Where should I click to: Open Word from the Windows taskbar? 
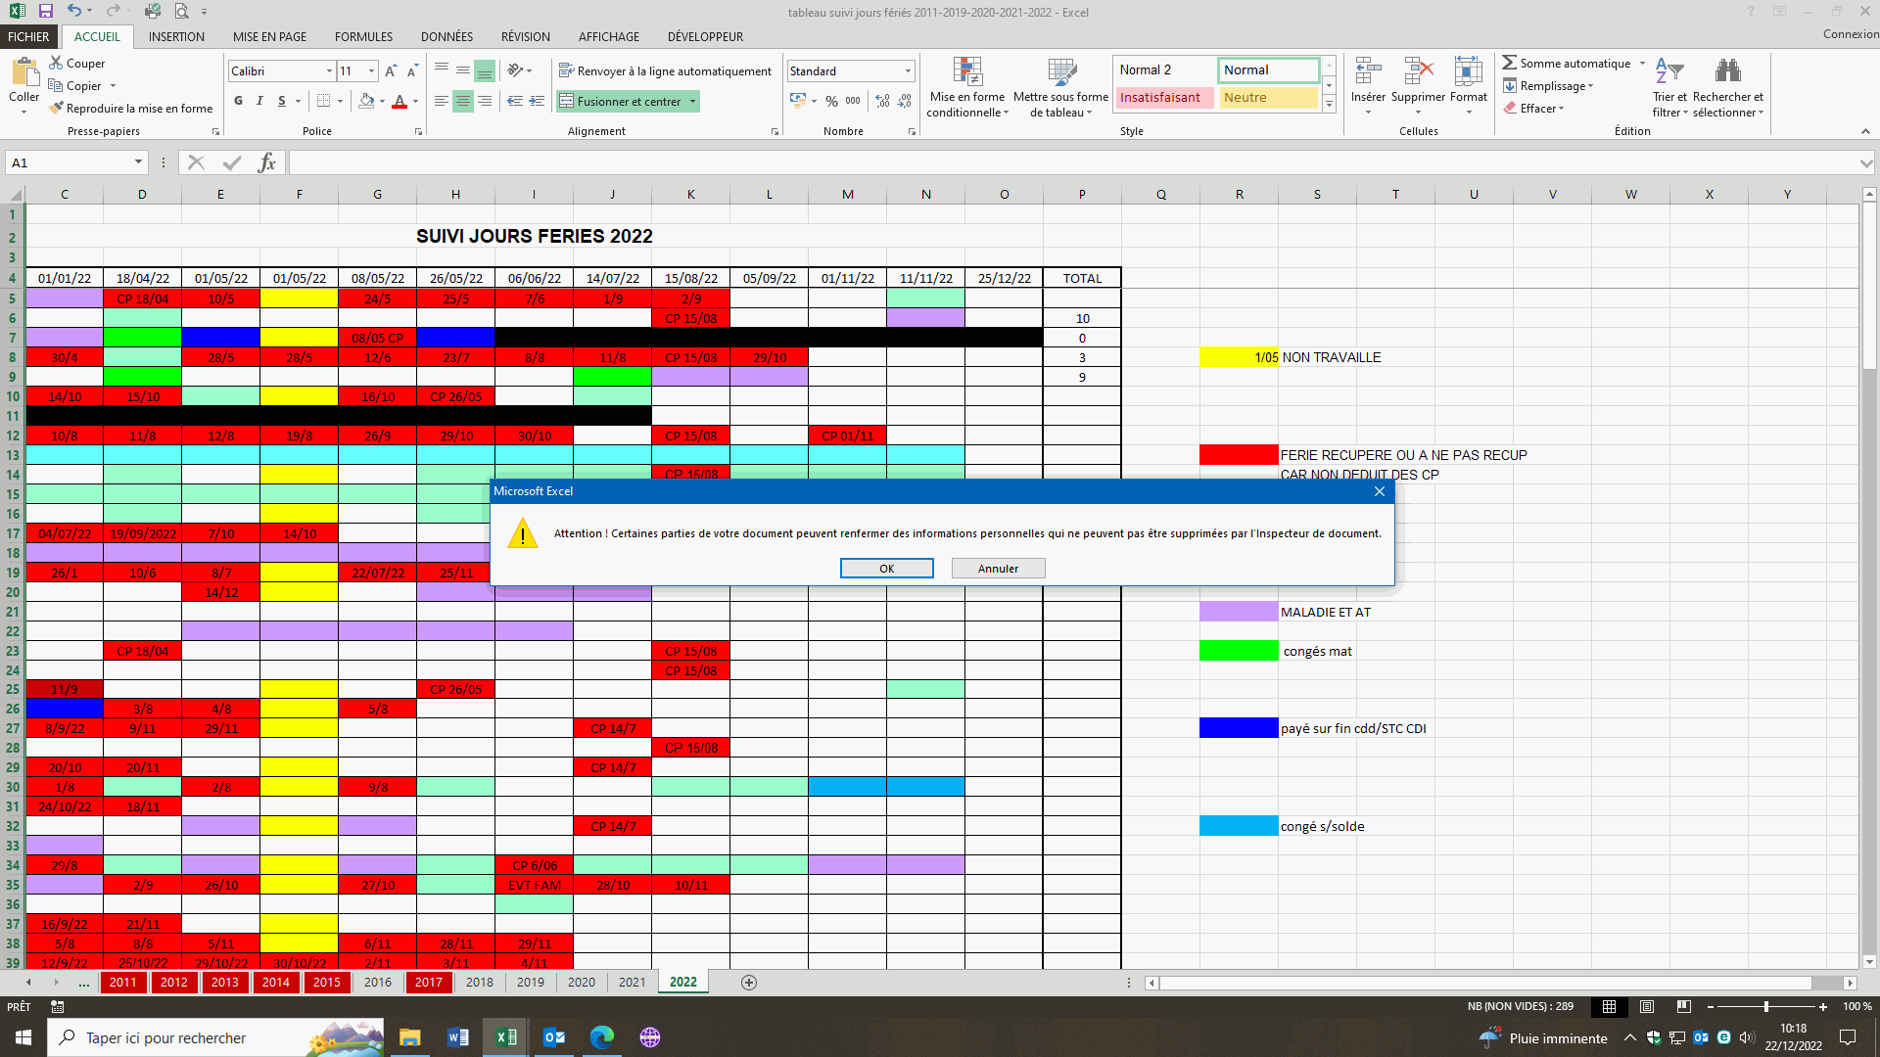(457, 1037)
